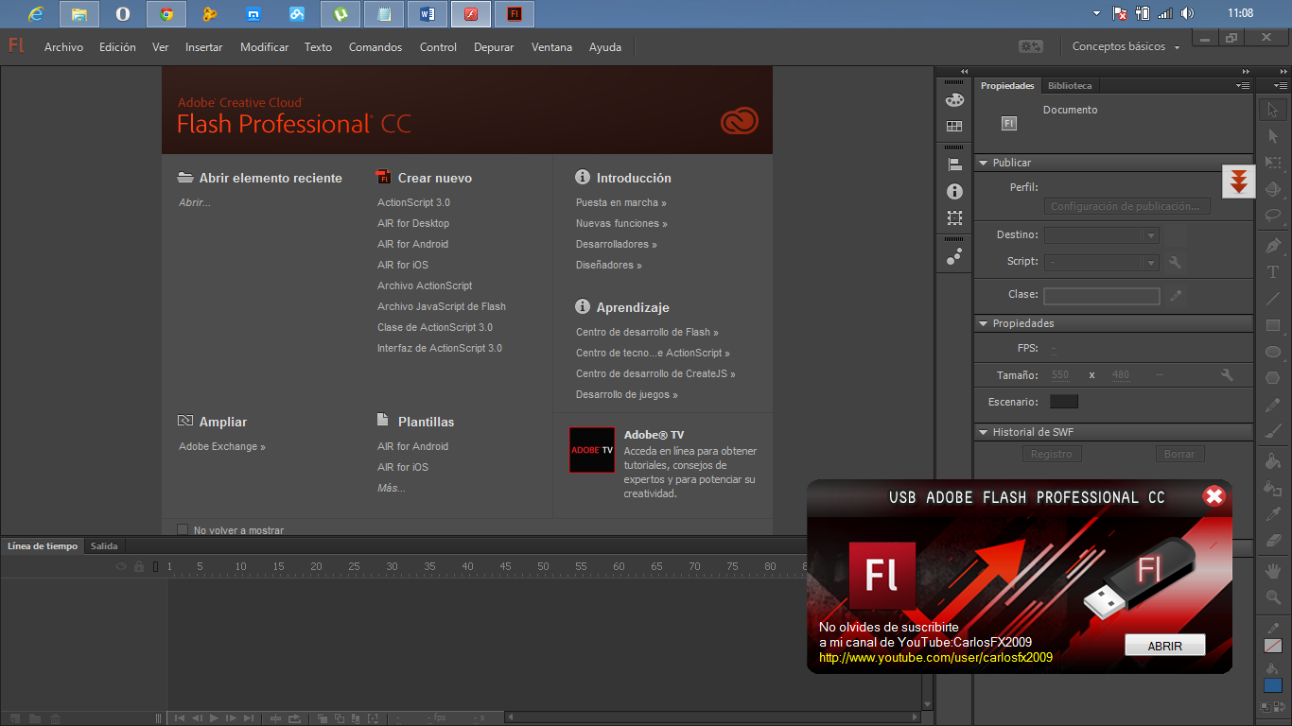This screenshot has height=726, width=1292.
Task: Click the Abrir... recent item link
Action: [x=195, y=202]
